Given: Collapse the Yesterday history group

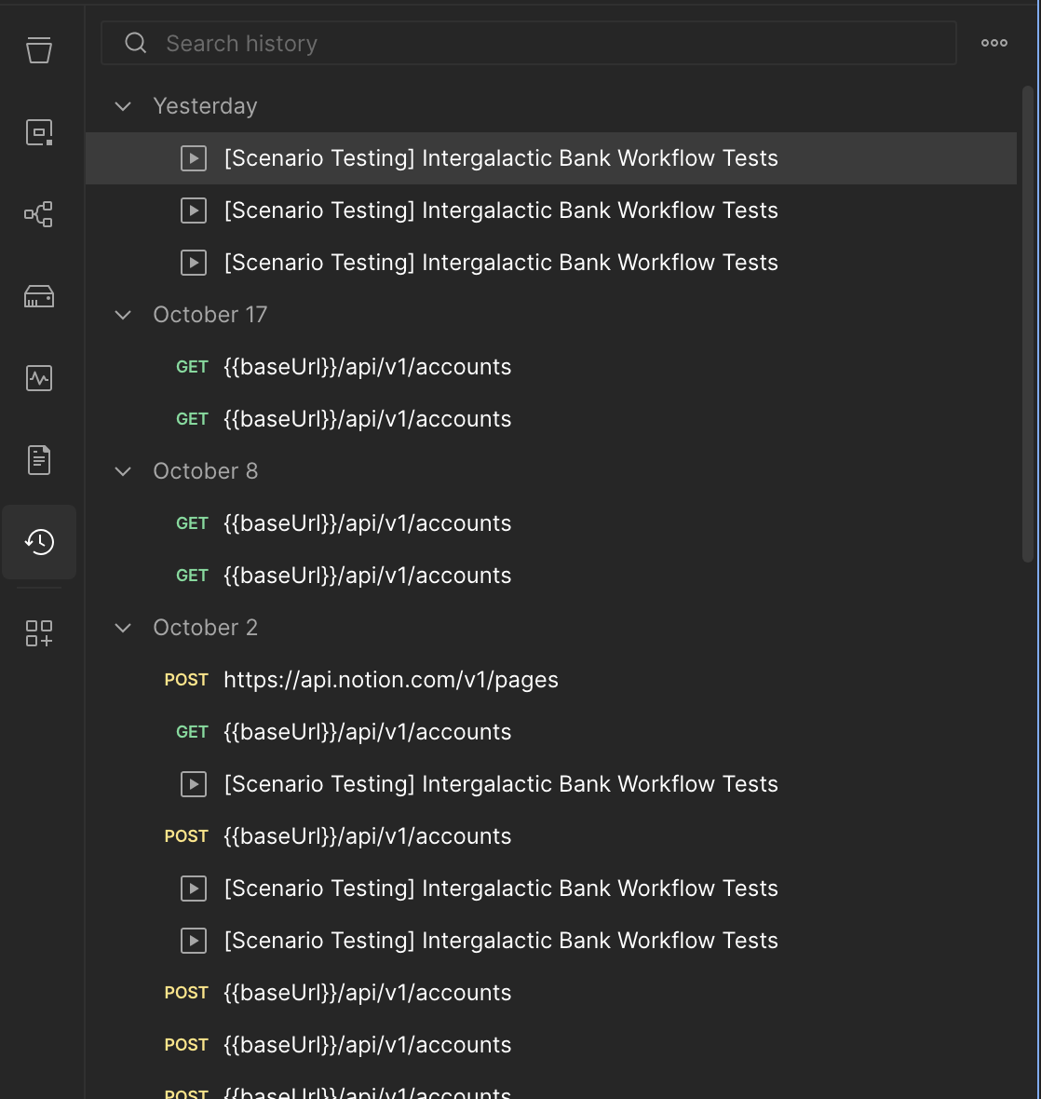Looking at the screenshot, I should click(x=123, y=106).
